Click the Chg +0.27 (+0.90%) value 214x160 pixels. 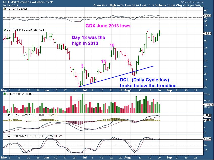(x=188, y=6)
